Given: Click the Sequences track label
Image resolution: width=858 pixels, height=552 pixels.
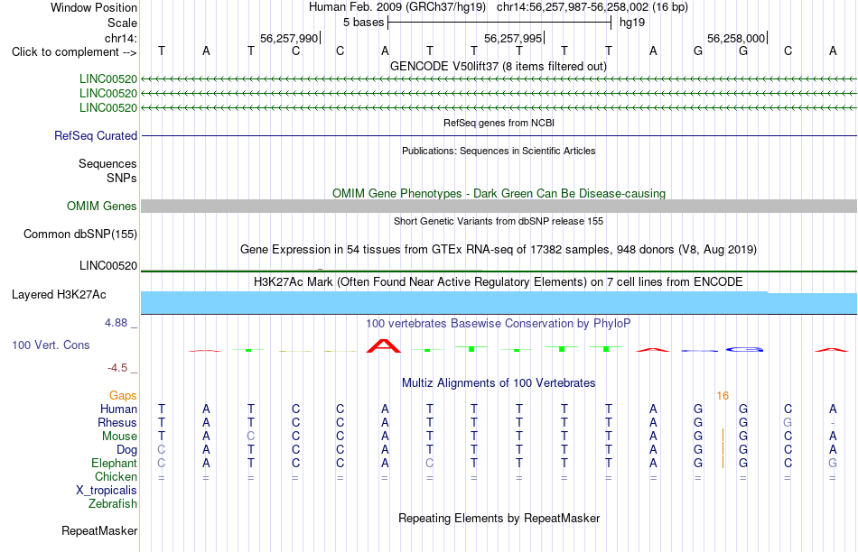Looking at the screenshot, I should 107,163.
